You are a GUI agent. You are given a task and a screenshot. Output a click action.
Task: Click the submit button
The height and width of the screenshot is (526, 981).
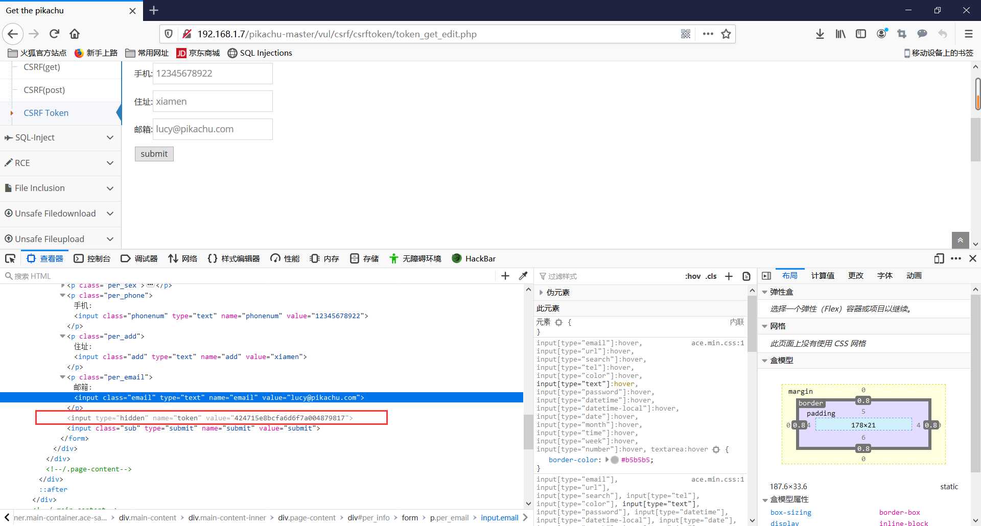[x=154, y=154]
